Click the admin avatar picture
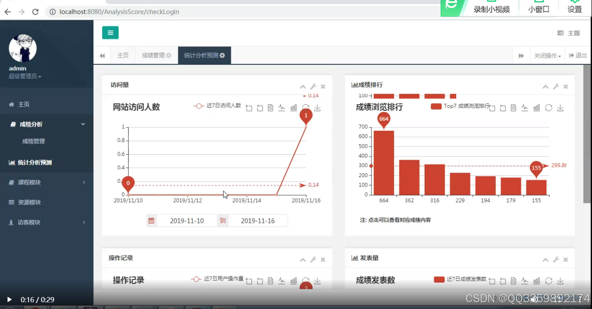Screen dimensions: 592x309 [23, 48]
